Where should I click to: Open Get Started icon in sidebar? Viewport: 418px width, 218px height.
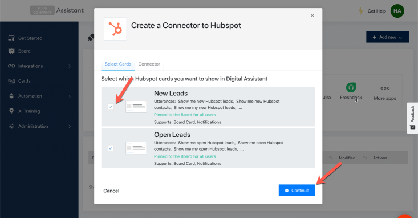click(11, 38)
